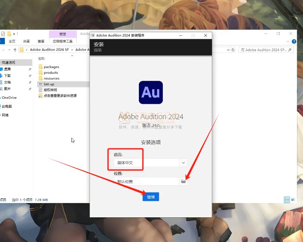Click the Properties quick access toolbar icon
Image resolution: width=303 pixels, height=242 pixels.
click(x=3, y=34)
